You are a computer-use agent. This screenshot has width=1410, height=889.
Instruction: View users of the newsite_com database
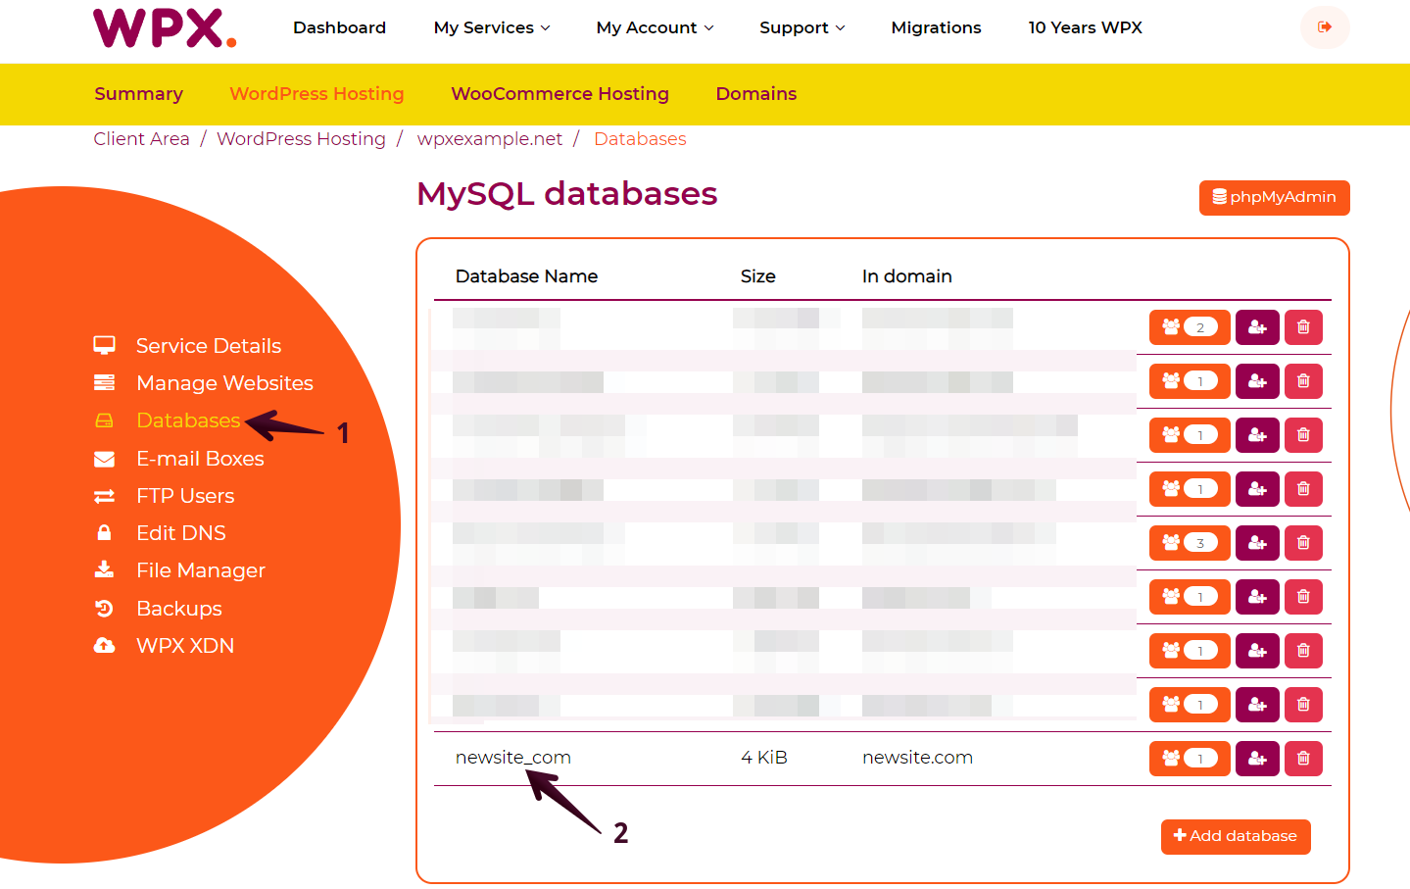[1189, 758]
